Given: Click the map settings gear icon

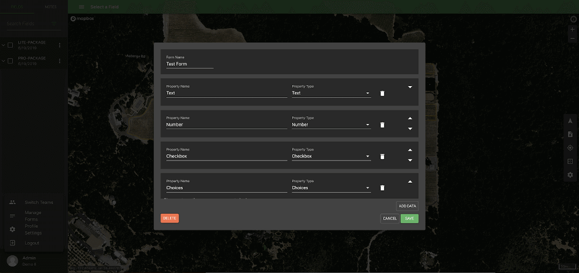Looking at the screenshot, I should 570,175.
